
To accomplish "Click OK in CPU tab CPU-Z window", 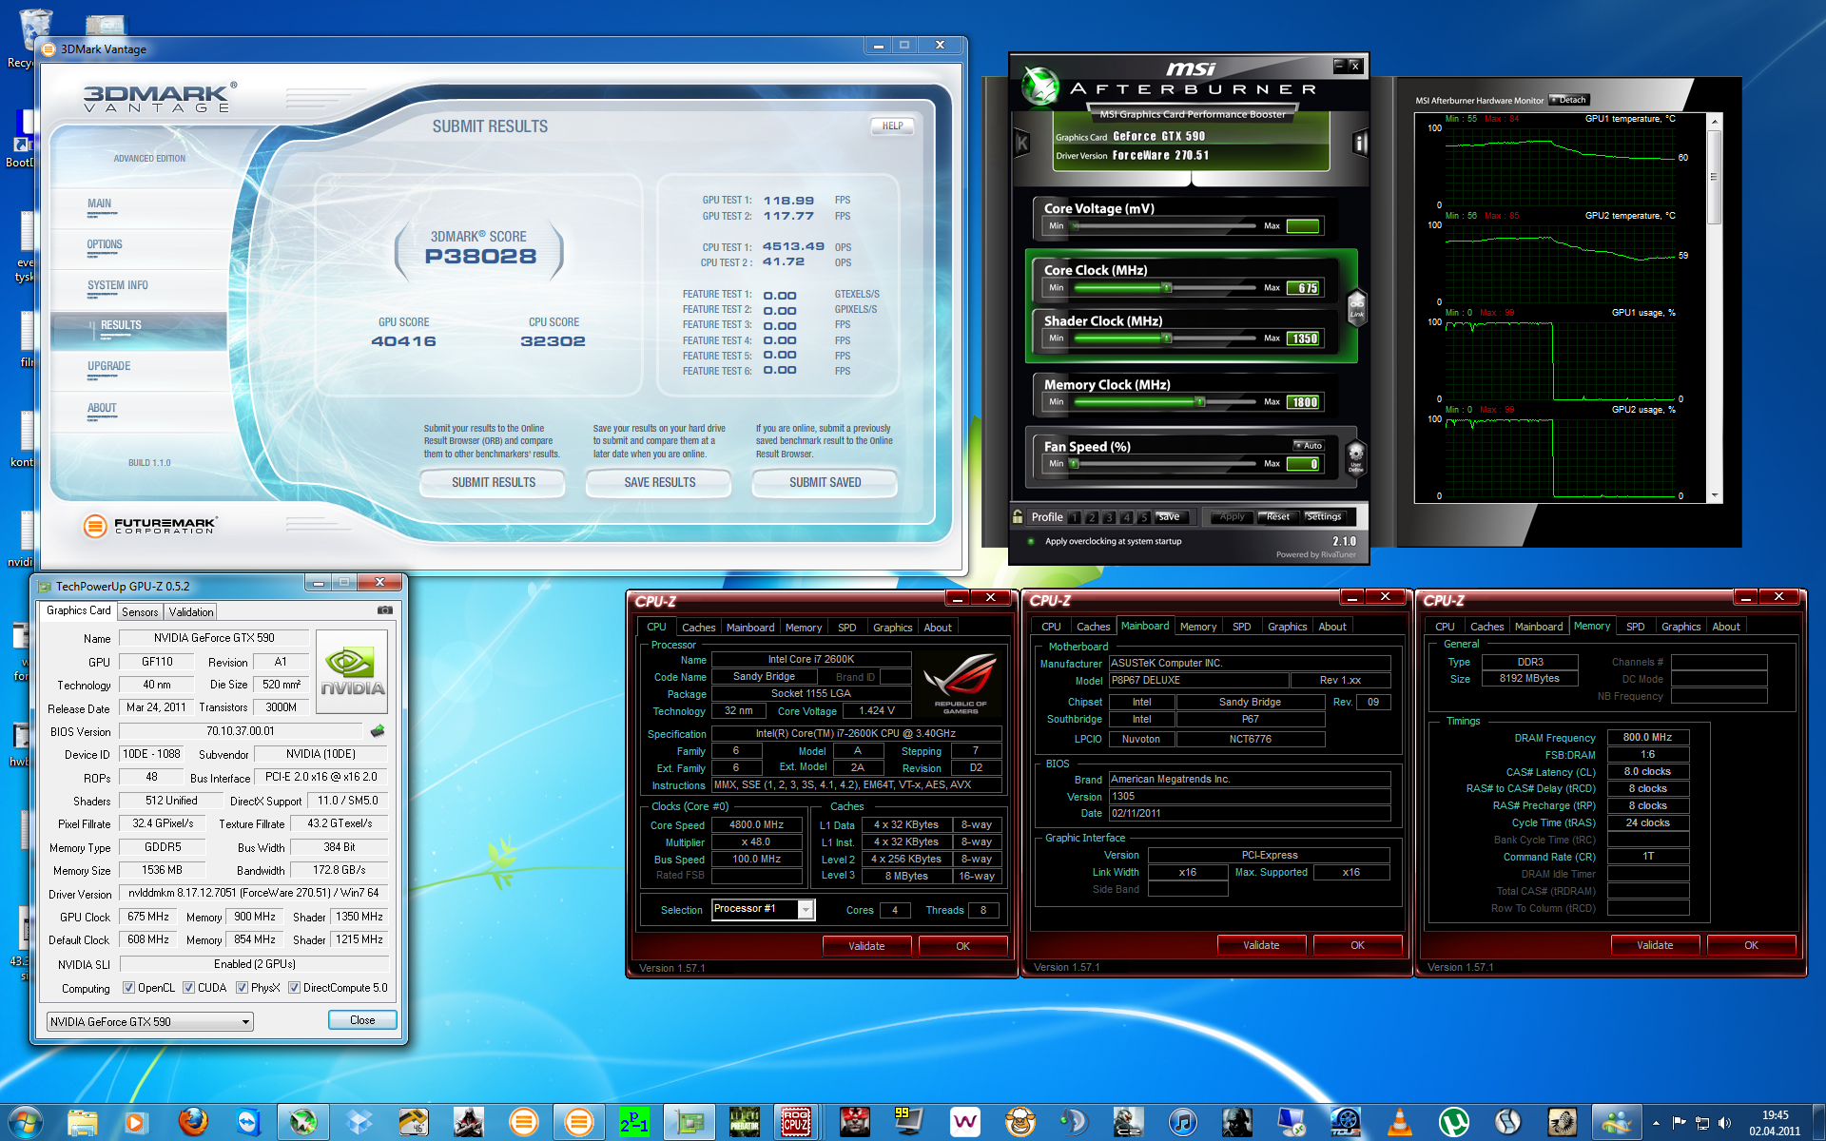I will click(962, 946).
